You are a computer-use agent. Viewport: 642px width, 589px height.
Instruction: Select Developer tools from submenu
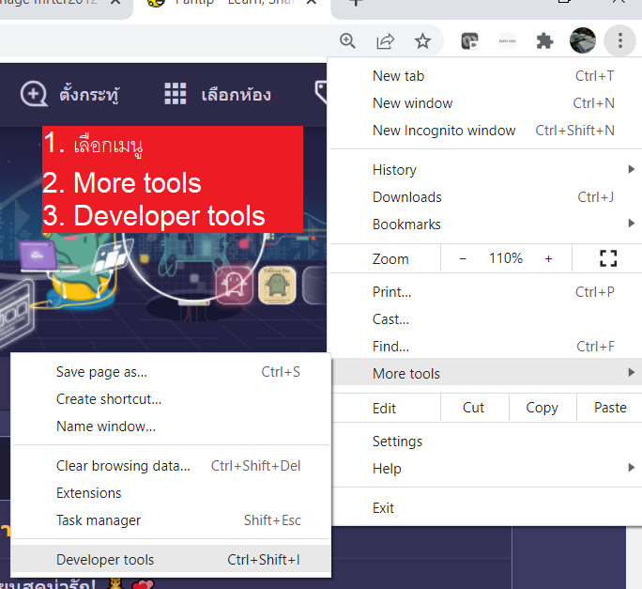pyautogui.click(x=105, y=560)
